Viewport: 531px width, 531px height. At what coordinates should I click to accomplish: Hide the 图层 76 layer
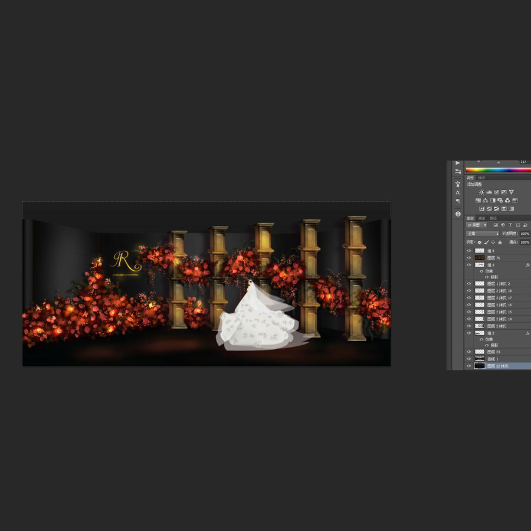pos(469,258)
